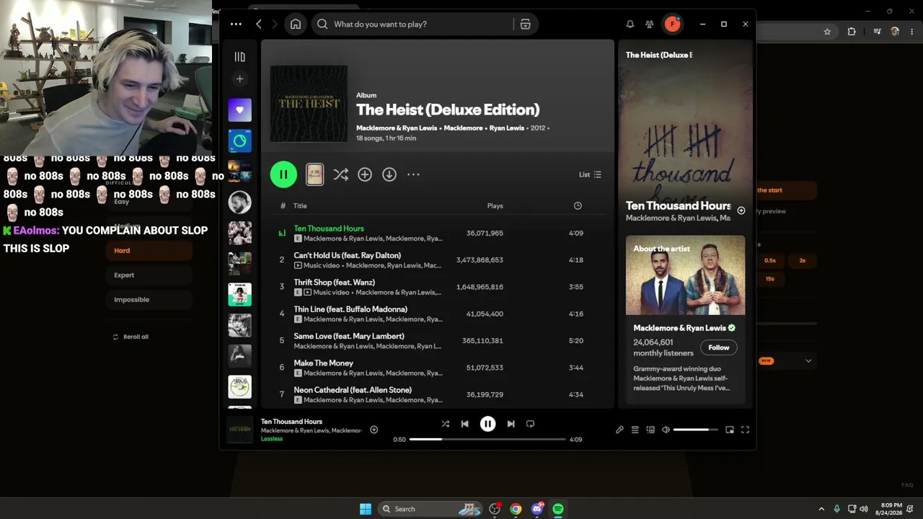The image size is (923, 519).
Task: Click Music video icon on Thrift Shop row
Action: [308, 293]
